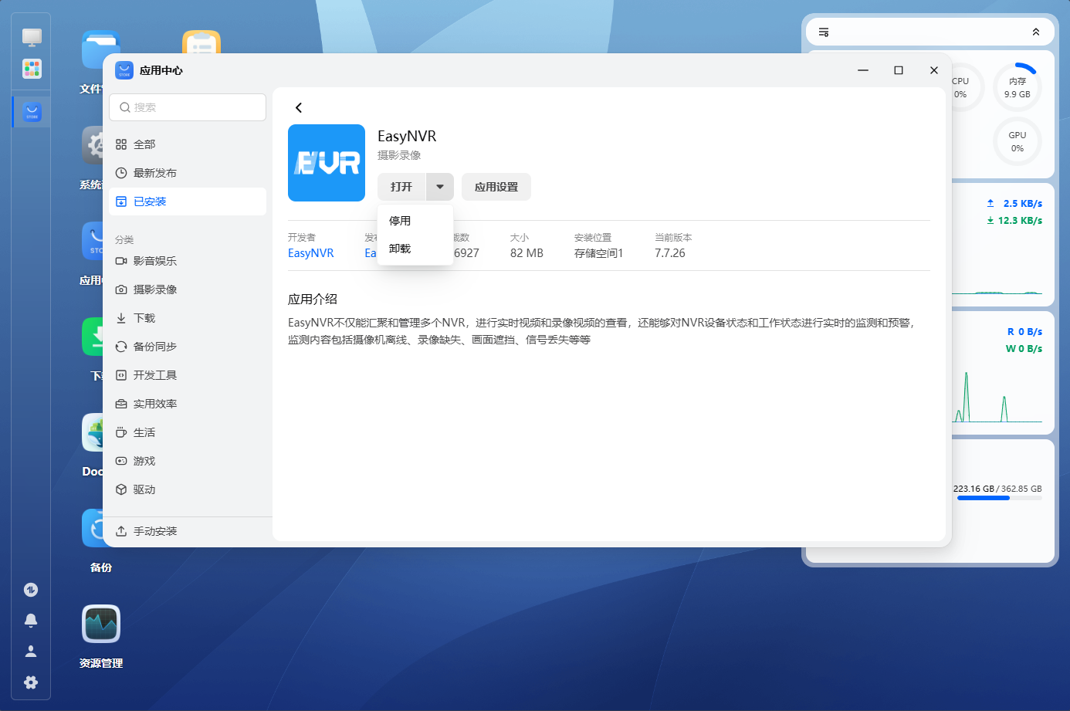The height and width of the screenshot is (711, 1070).
Task: Maximize the App Center window
Action: [899, 70]
